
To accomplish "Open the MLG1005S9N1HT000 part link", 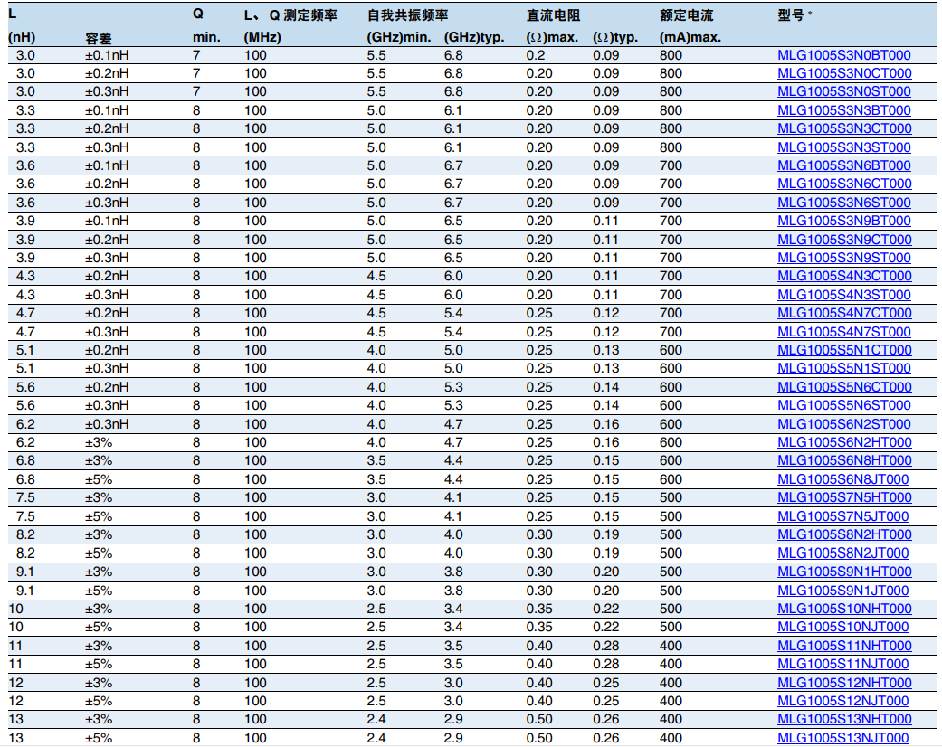I will coord(844,572).
